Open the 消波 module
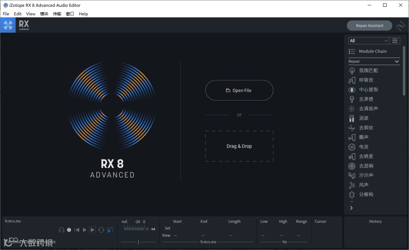This screenshot has width=409, height=250. (x=358, y=118)
